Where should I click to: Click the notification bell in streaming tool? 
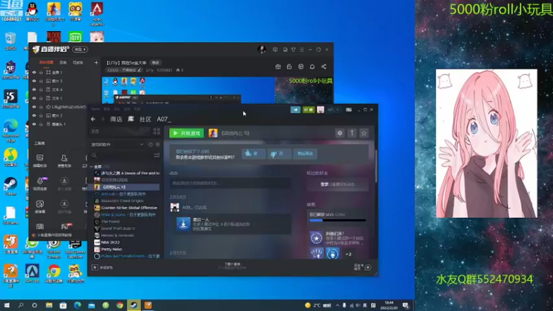pos(312,66)
